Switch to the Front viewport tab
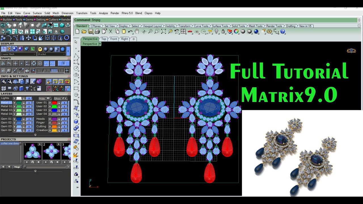The width and height of the screenshot is (363, 204). tap(114, 39)
